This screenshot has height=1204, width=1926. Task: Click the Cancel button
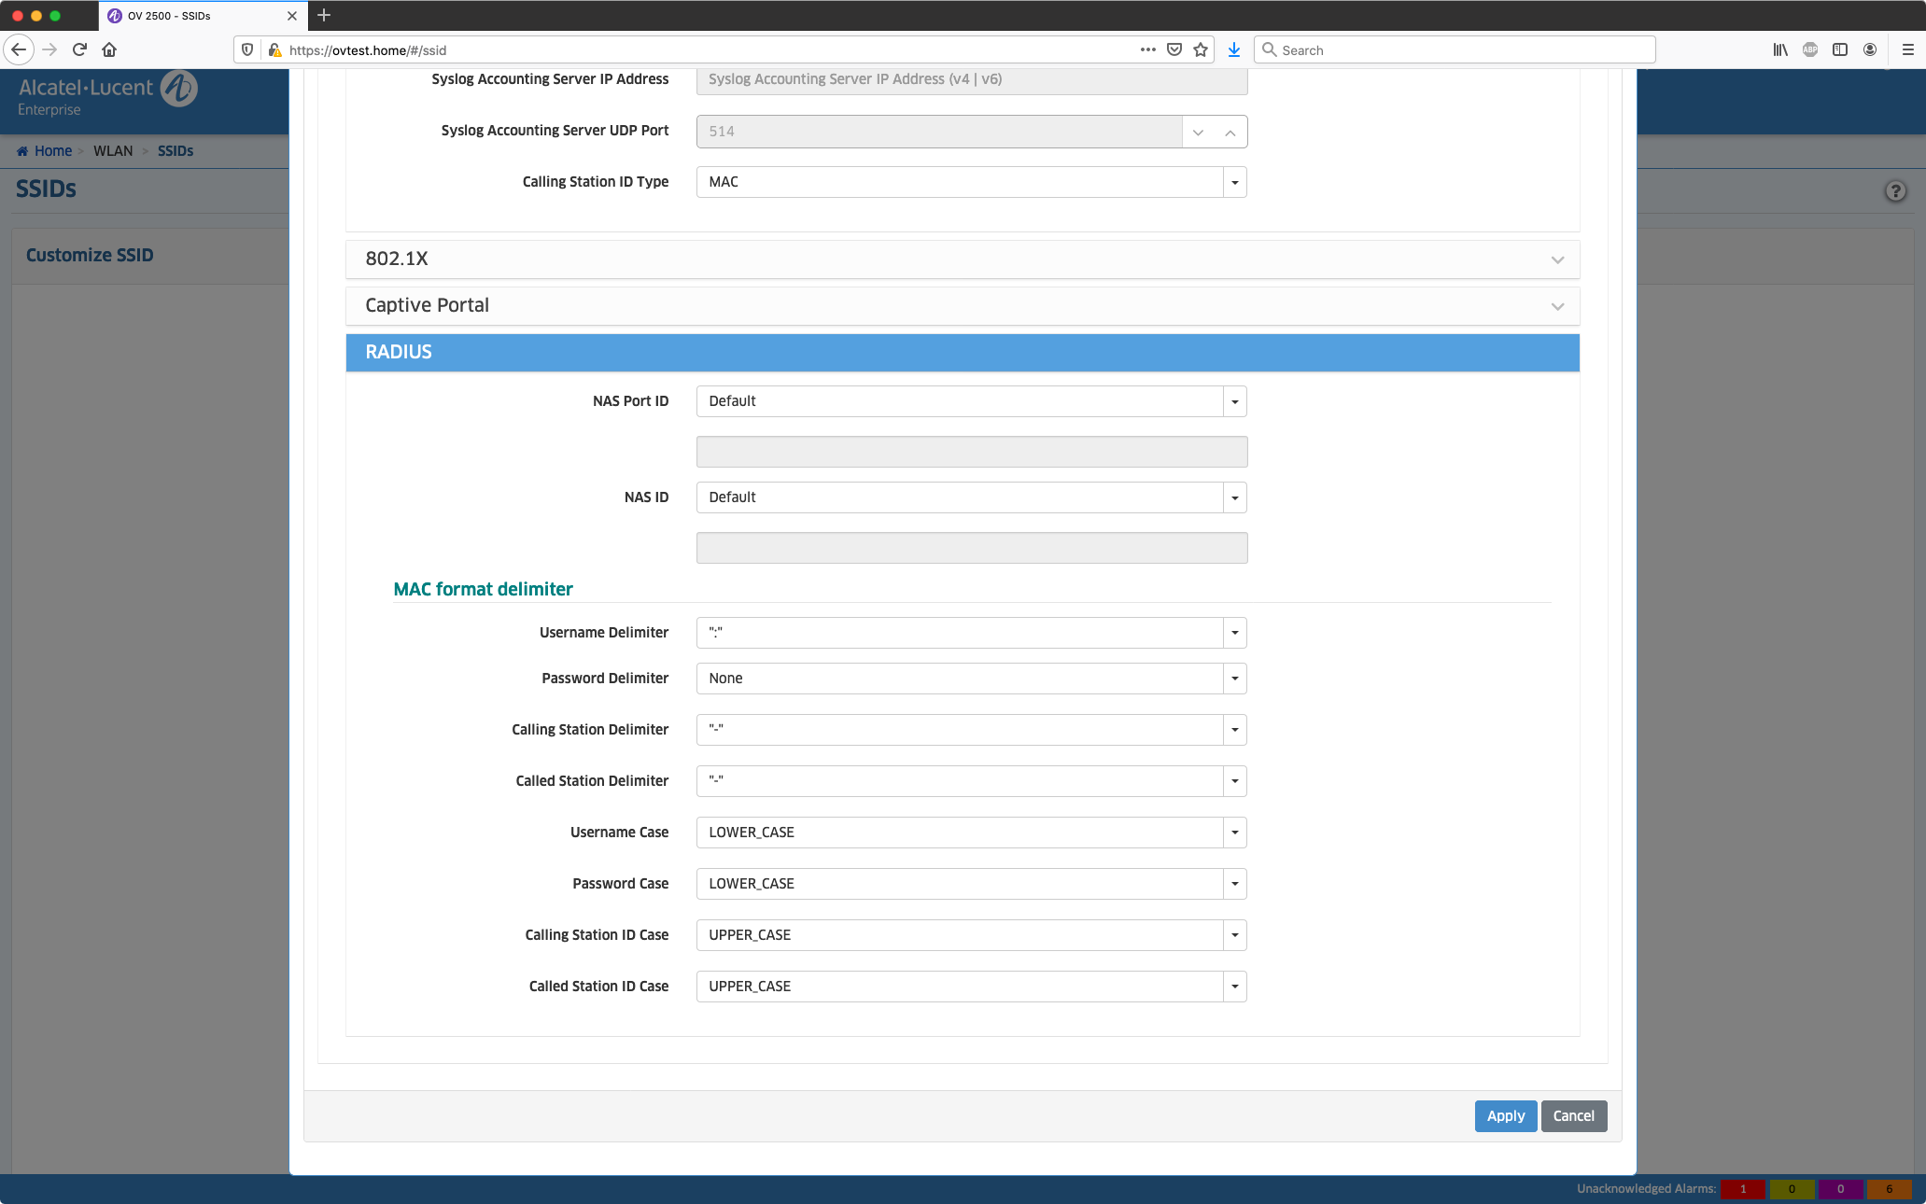tap(1573, 1116)
